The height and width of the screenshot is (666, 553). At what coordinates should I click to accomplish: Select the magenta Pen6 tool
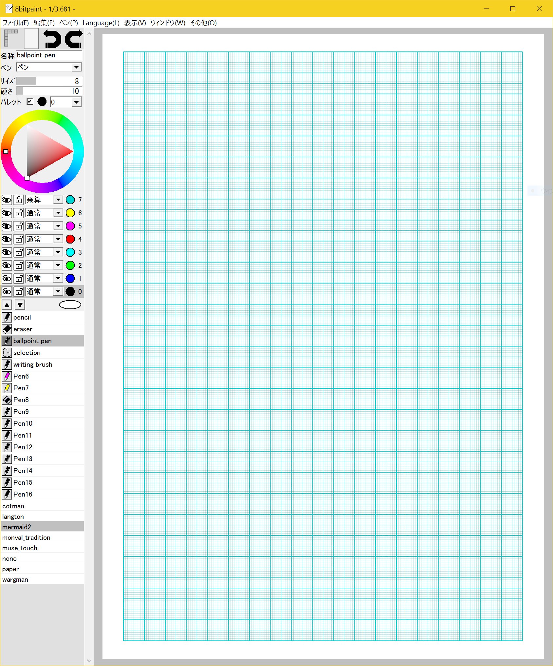[x=42, y=376]
